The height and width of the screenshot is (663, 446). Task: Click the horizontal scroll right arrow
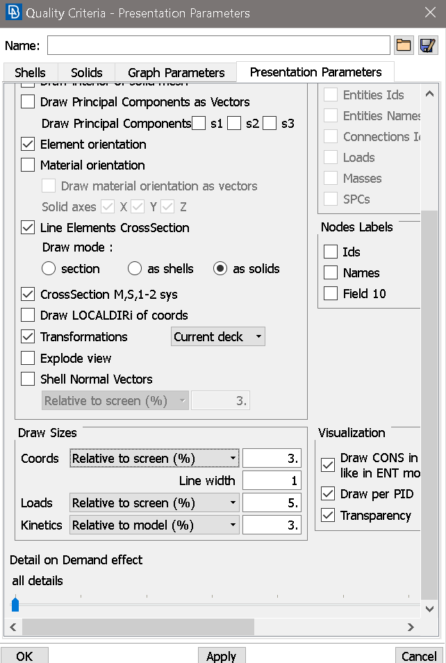click(x=411, y=627)
